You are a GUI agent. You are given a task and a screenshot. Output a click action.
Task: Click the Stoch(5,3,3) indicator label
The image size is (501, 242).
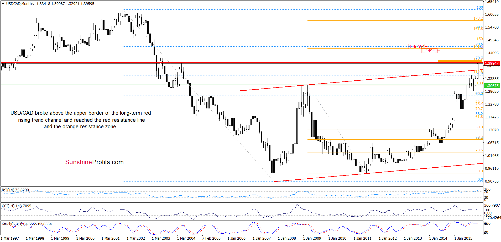27,224
